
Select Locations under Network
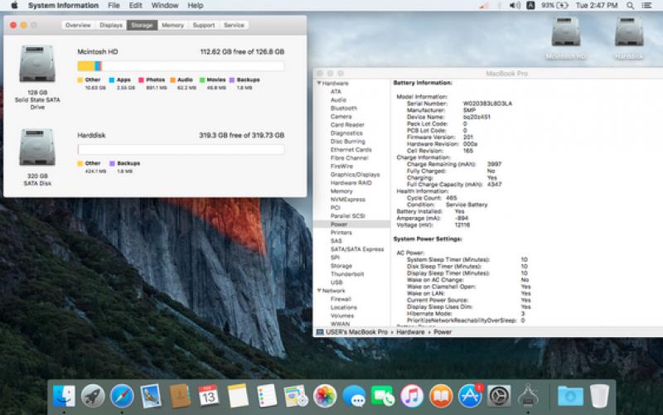(x=344, y=307)
